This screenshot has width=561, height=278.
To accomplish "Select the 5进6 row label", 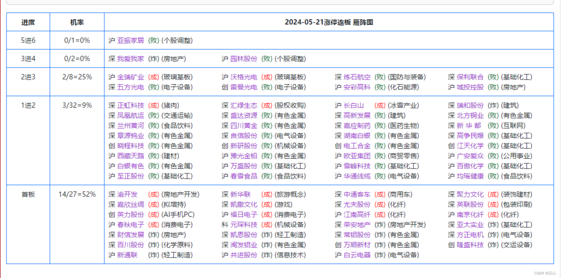I will [x=28, y=40].
